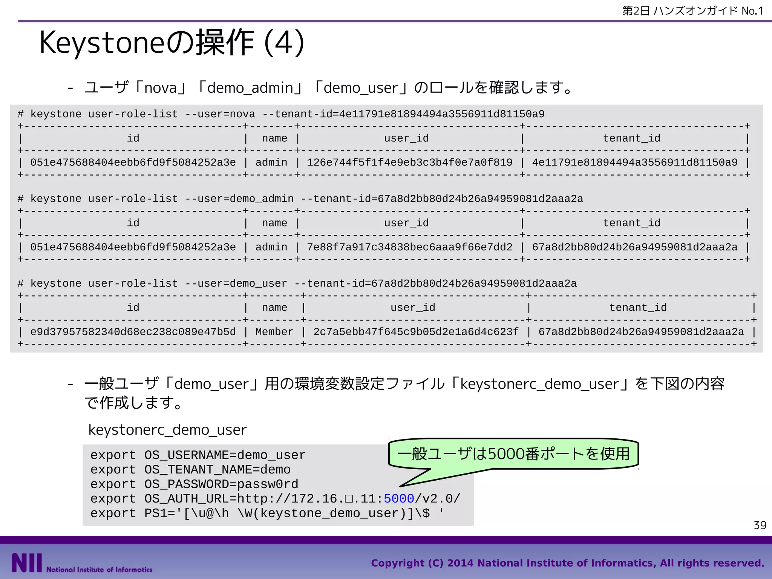The height and width of the screenshot is (579, 772).
Task: Click 'tenant_id' column header in demo_user table
Action: click(638, 308)
